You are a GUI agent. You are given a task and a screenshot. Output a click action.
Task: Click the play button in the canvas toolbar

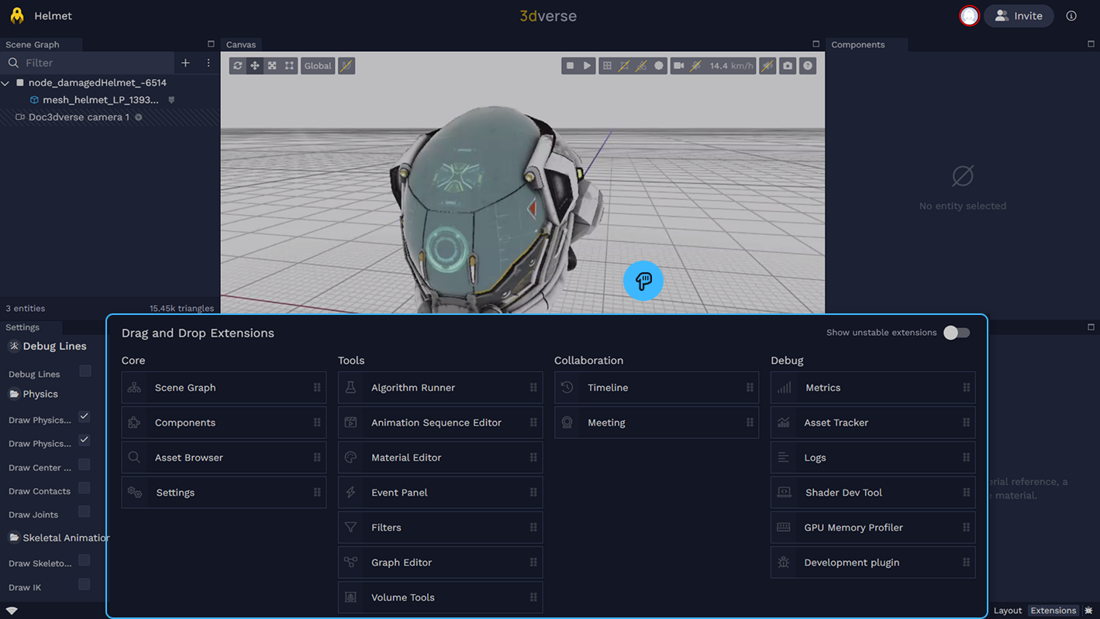pyautogui.click(x=587, y=66)
